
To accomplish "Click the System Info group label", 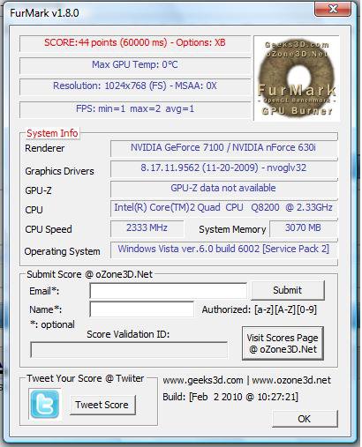I will click(x=52, y=133).
